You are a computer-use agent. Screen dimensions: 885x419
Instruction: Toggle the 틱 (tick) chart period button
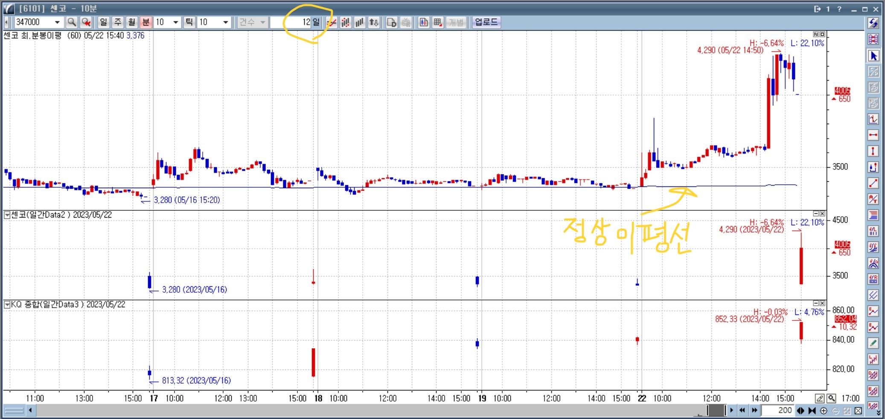[189, 22]
